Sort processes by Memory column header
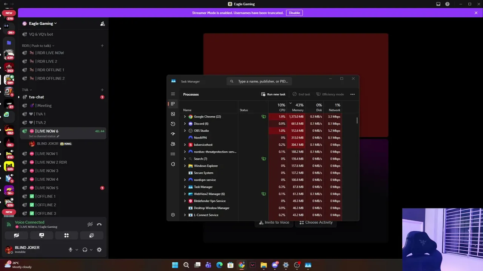The height and width of the screenshot is (271, 483). [296, 107]
